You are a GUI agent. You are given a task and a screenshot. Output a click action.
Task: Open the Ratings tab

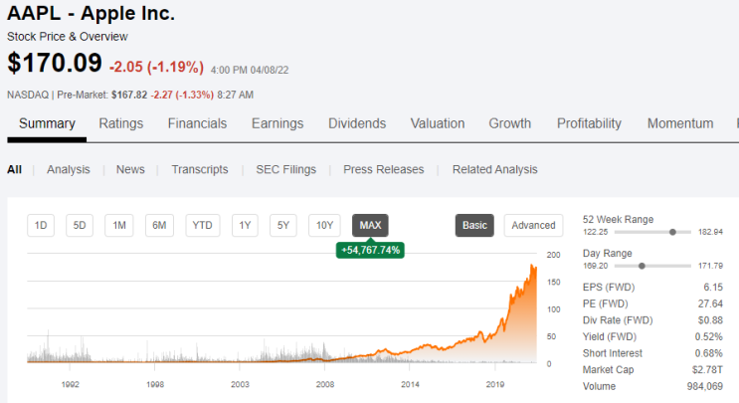(x=121, y=123)
